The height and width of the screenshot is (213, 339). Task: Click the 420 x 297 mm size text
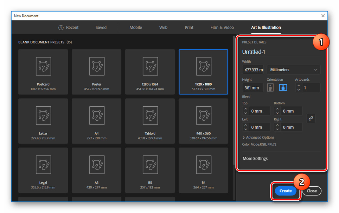pyautogui.click(x=97, y=187)
